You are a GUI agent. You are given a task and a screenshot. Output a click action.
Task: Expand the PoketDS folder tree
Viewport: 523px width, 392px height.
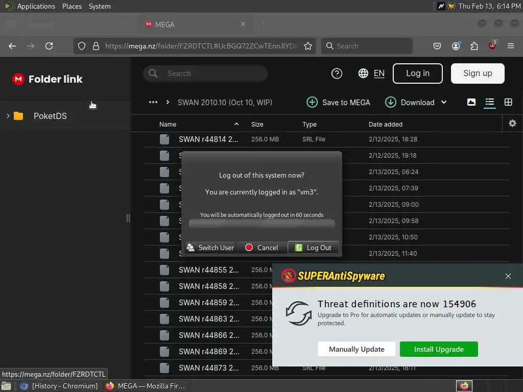8,116
